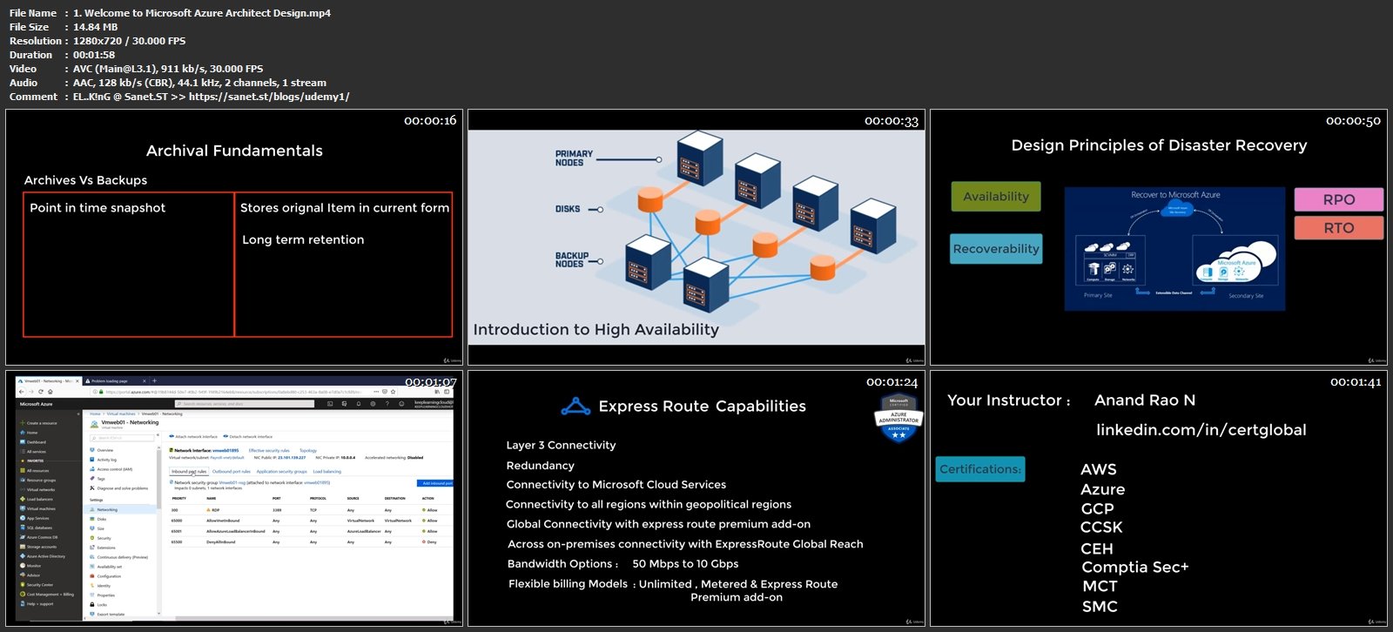Click the Express Route triangle logo

click(575, 407)
